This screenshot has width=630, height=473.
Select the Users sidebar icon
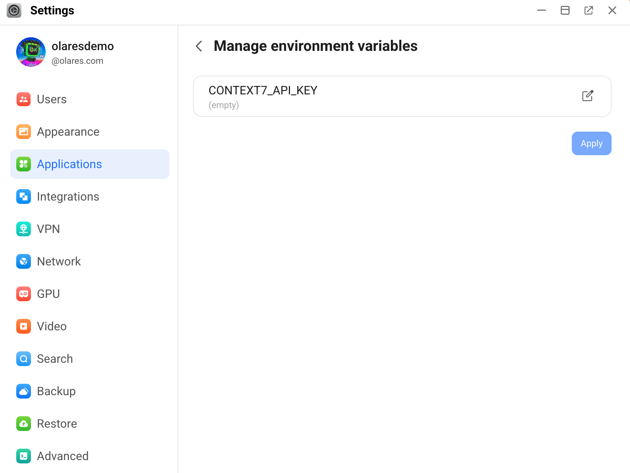[x=23, y=99]
